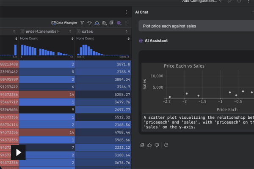The height and width of the screenshot is (169, 254).
Task: Click the Price Each x-axis label
Action: point(227,109)
